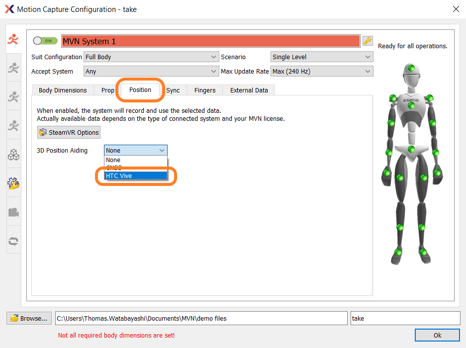The height and width of the screenshot is (348, 466).
Task: Open the wrench editor beside MVN System 1
Action: (368, 41)
